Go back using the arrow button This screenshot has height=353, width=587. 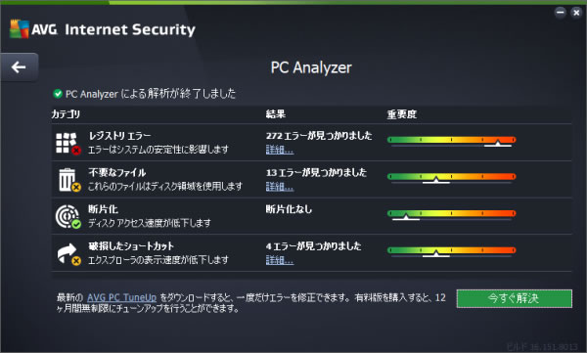click(x=19, y=67)
